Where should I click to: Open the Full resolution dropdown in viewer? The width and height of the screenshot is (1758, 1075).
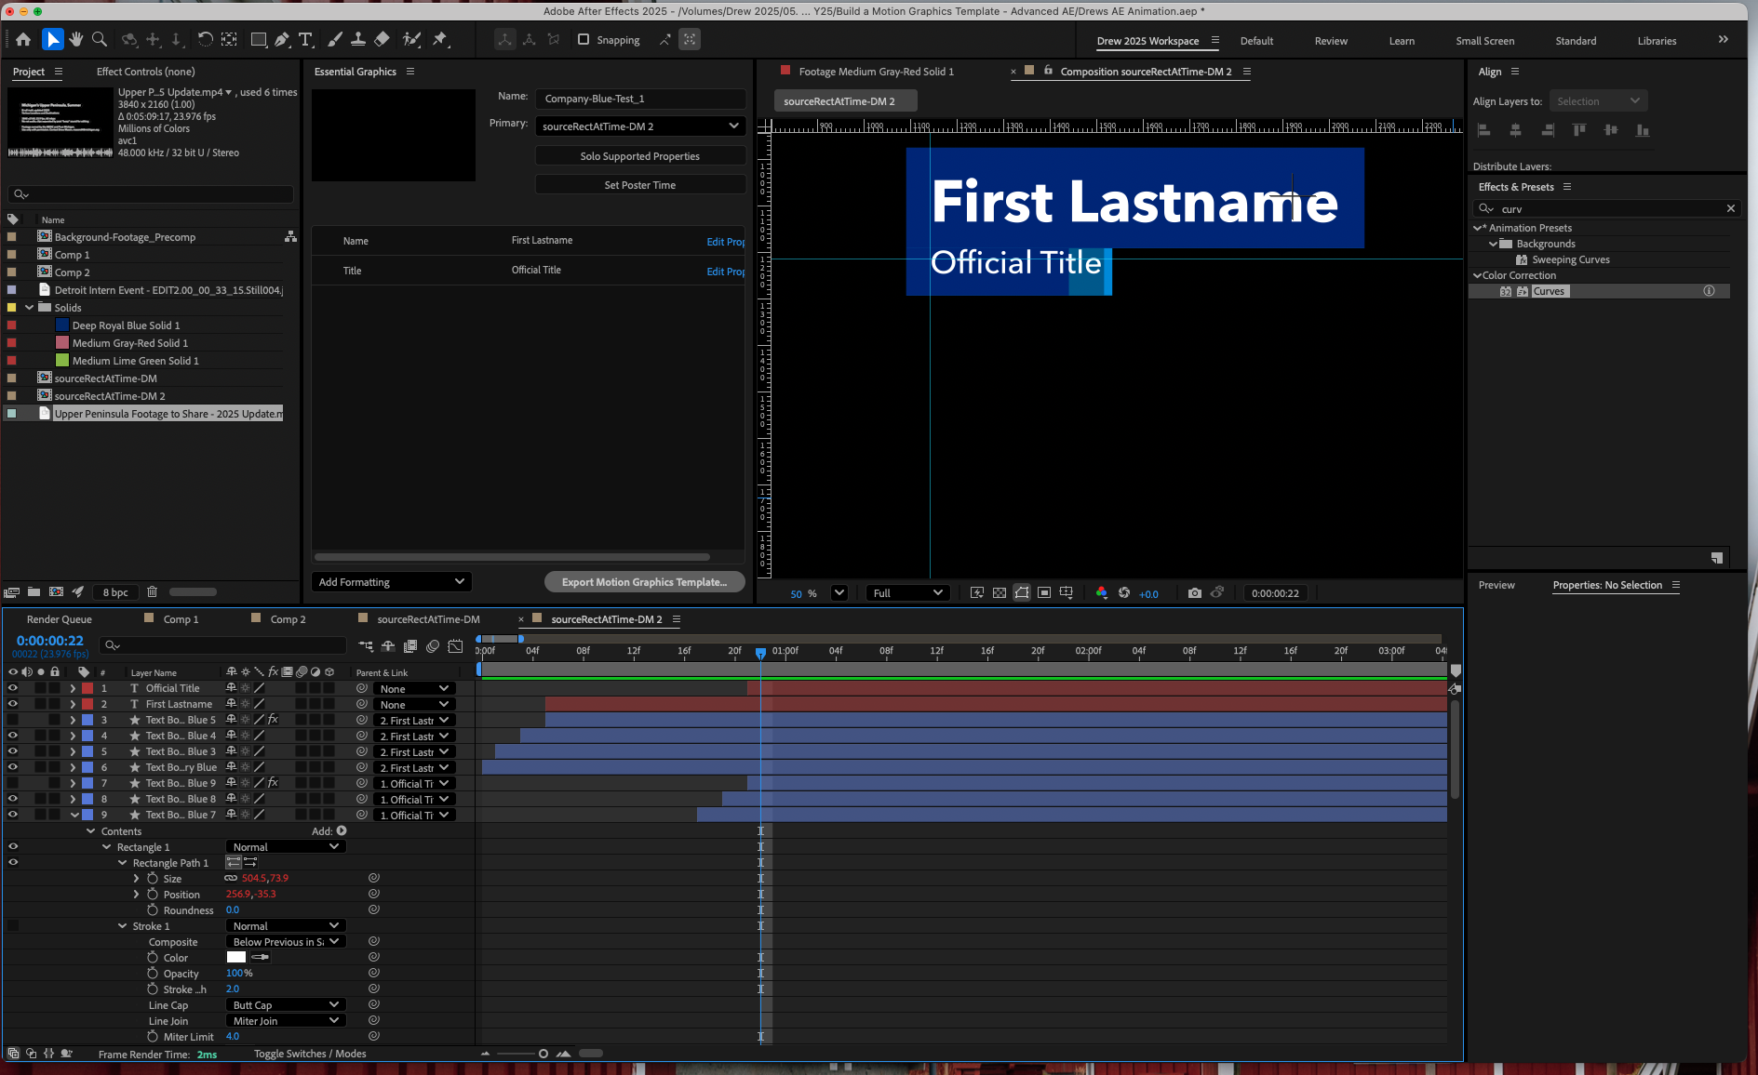coord(907,593)
